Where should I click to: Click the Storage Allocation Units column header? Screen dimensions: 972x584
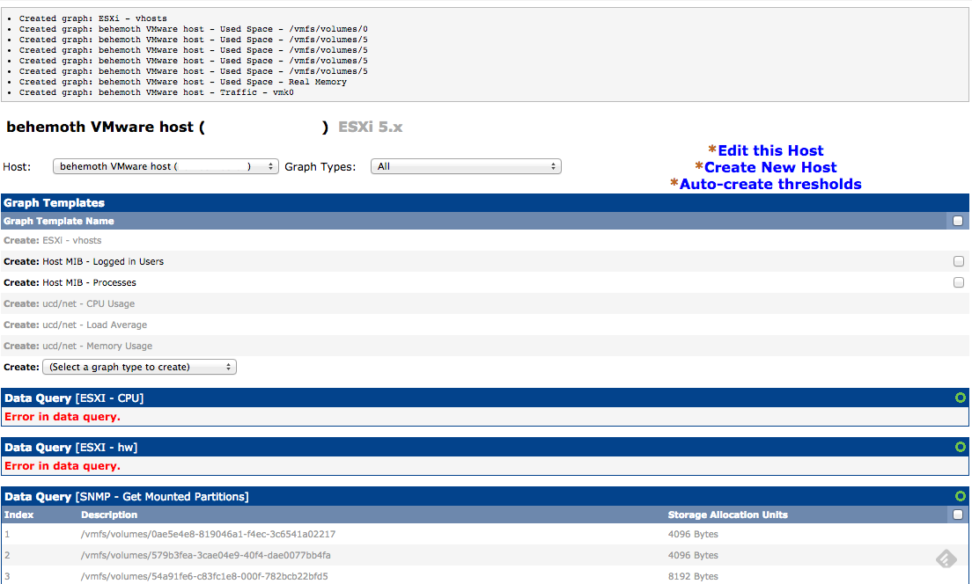(x=728, y=515)
